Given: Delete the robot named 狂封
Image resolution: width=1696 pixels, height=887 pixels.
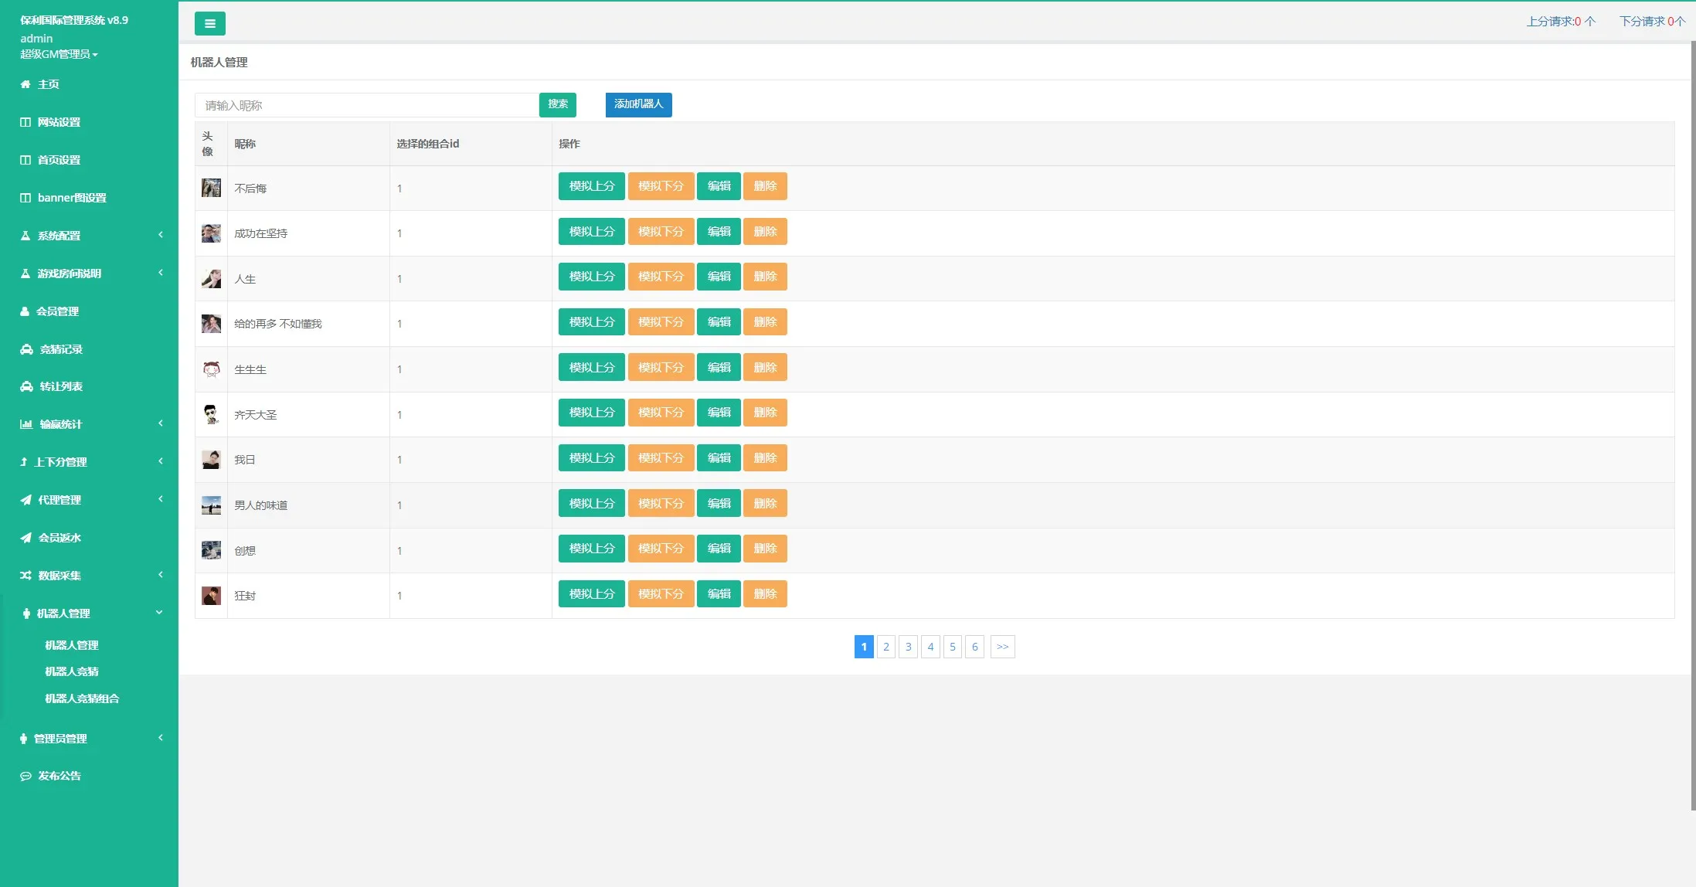Looking at the screenshot, I should [x=764, y=593].
